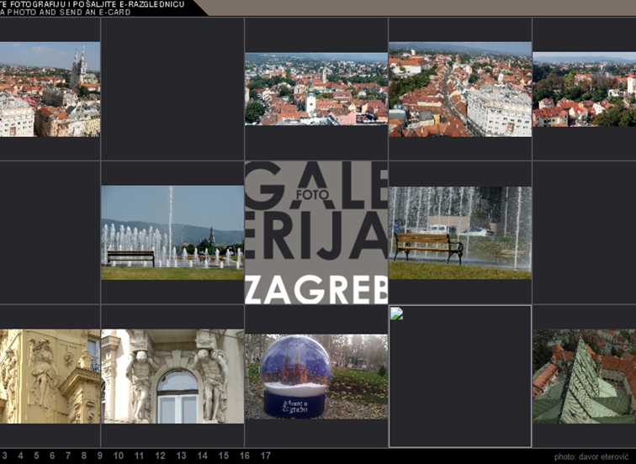The height and width of the screenshot is (464, 636).
Task: Go to gallery page 5
Action: pos(35,456)
